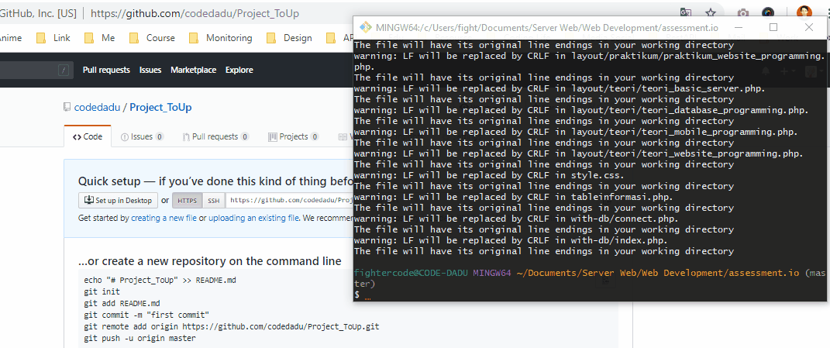Click Marketplace in GitHub header
This screenshot has width=830, height=348.
point(193,70)
